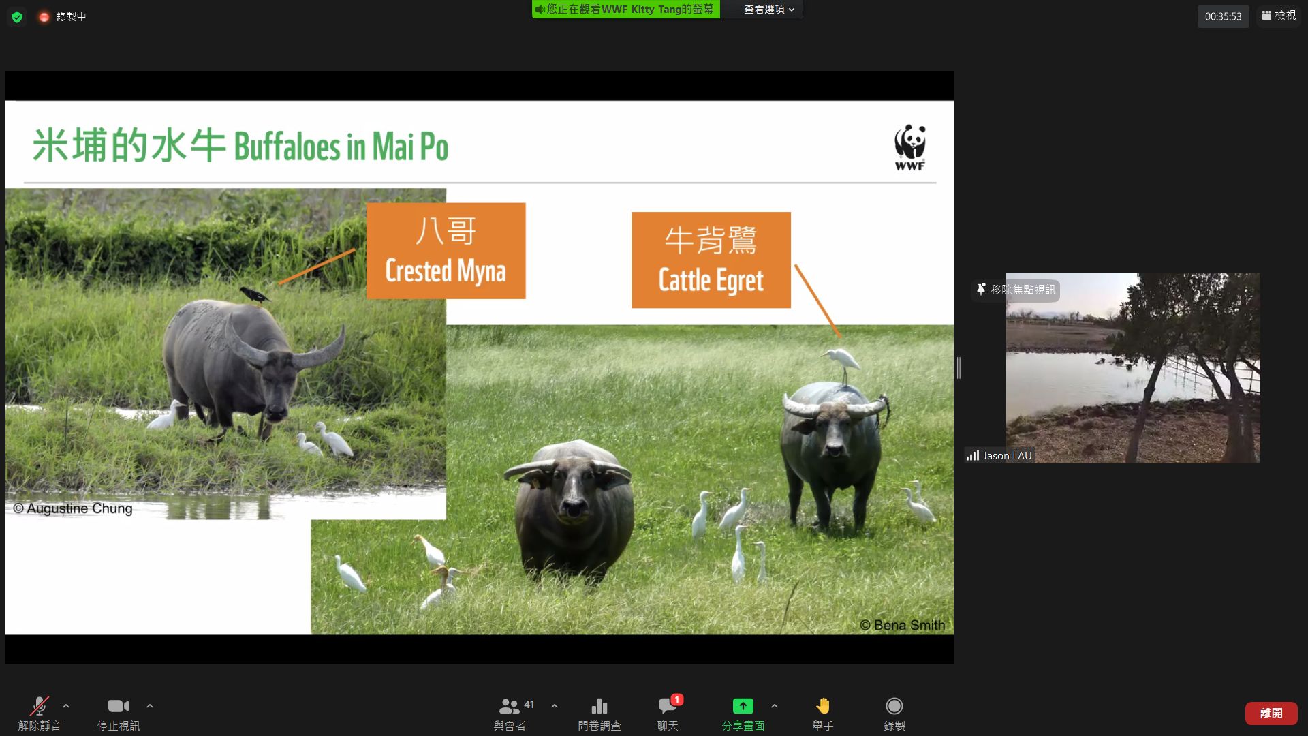Click the meeting timer 00:35:53
The width and height of the screenshot is (1308, 736).
tap(1224, 16)
